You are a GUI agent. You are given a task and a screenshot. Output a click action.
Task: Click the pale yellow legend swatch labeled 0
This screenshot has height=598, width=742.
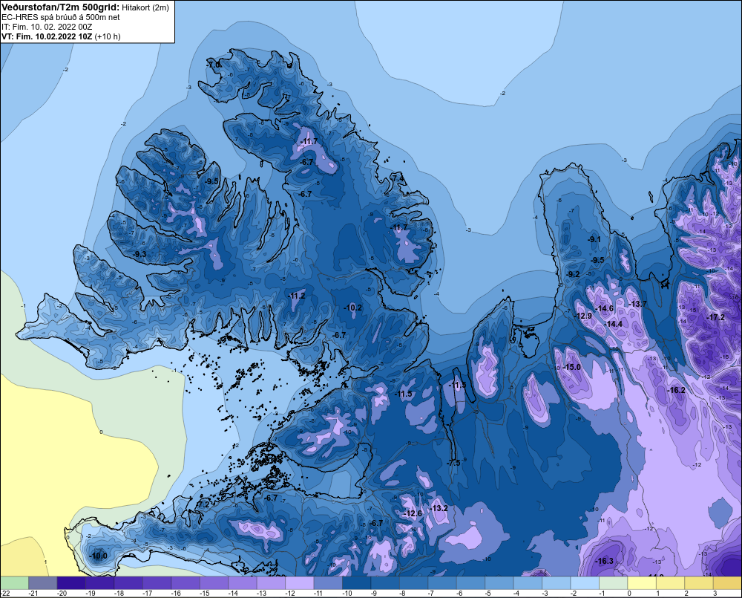coord(642,582)
